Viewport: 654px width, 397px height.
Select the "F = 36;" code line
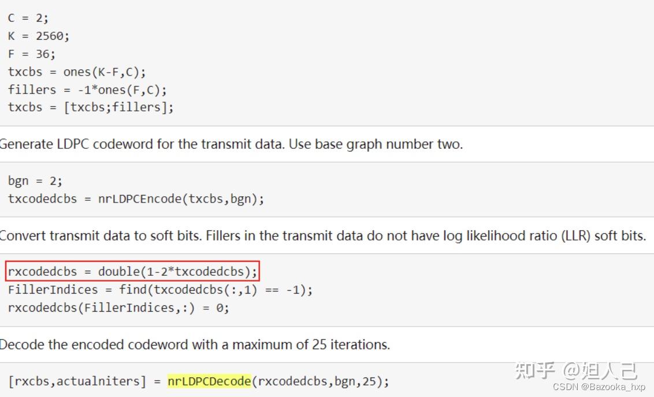point(32,54)
